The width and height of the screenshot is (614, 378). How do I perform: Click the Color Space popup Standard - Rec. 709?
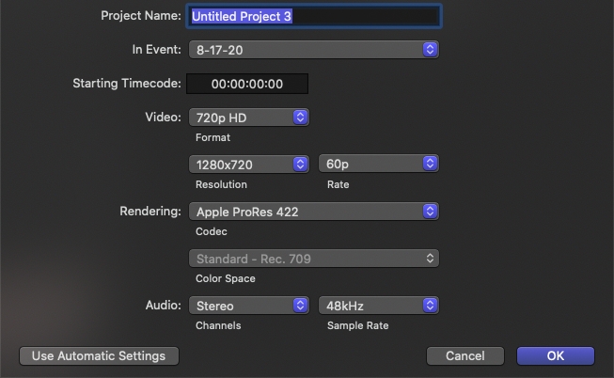(313, 258)
